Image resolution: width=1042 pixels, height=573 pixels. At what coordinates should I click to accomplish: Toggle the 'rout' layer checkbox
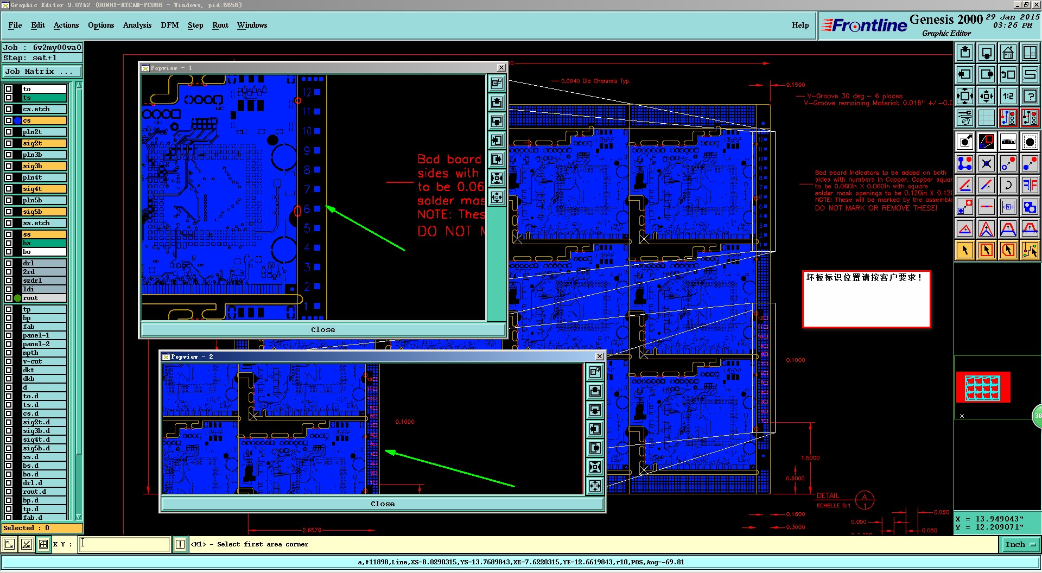9,298
